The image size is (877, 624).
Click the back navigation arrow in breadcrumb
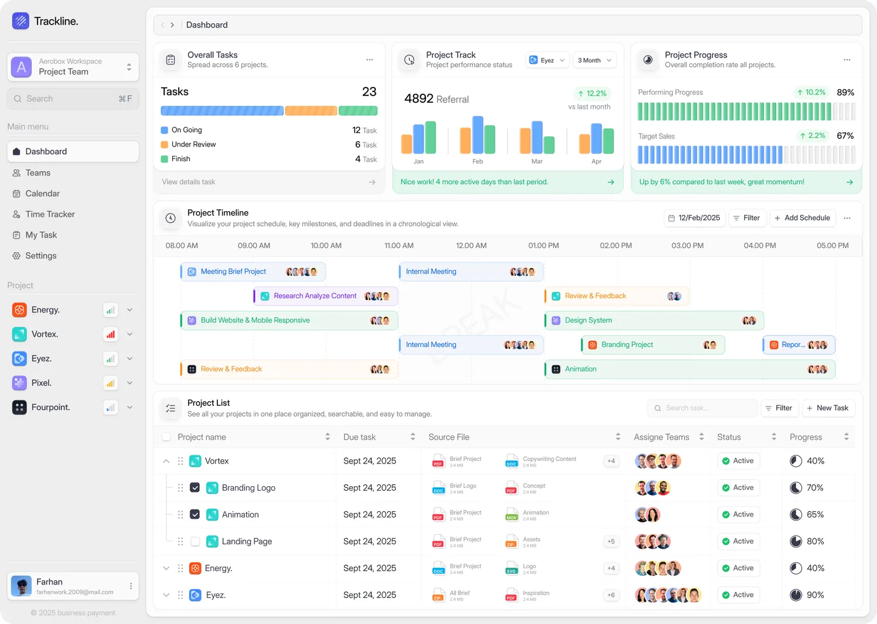pos(163,25)
